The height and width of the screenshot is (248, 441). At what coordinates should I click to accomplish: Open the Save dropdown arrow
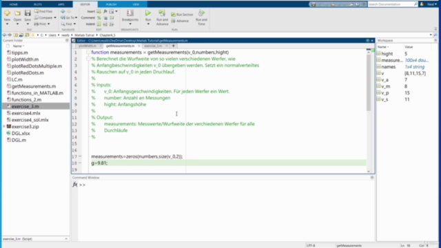click(x=28, y=24)
